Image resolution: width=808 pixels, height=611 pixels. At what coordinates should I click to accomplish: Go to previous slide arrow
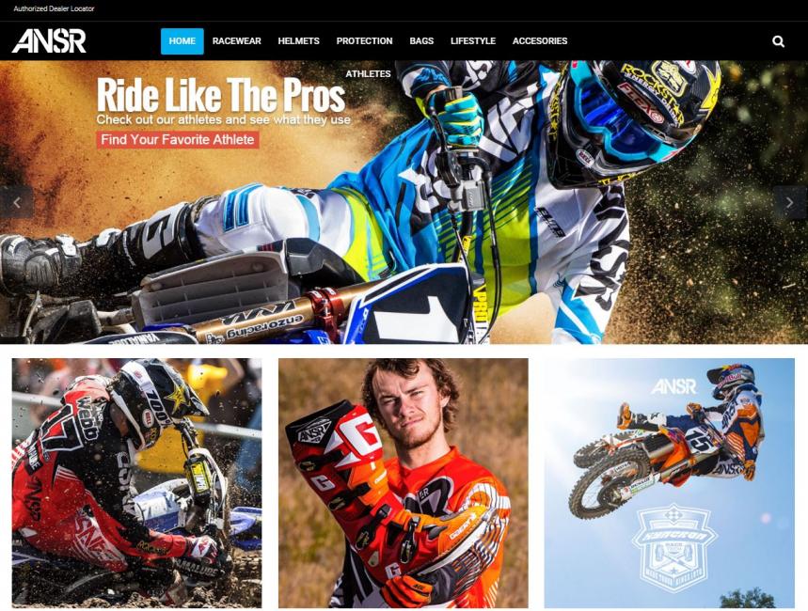(x=17, y=202)
